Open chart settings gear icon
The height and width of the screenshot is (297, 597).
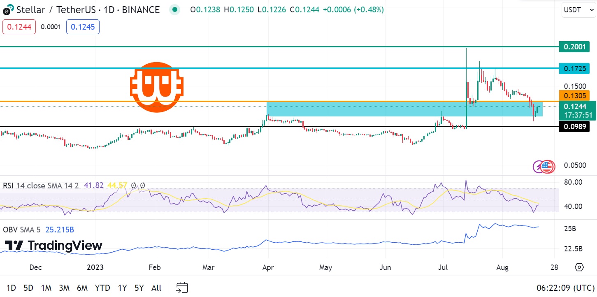tap(579, 267)
